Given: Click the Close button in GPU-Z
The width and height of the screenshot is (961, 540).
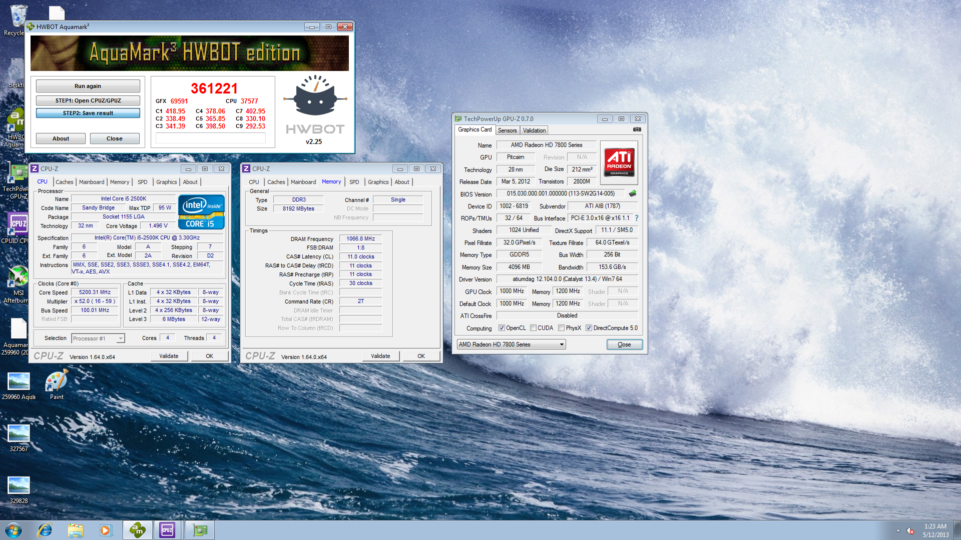Looking at the screenshot, I should point(624,344).
